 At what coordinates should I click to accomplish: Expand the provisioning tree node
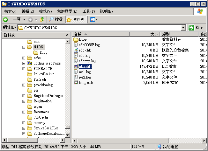click(24, 85)
